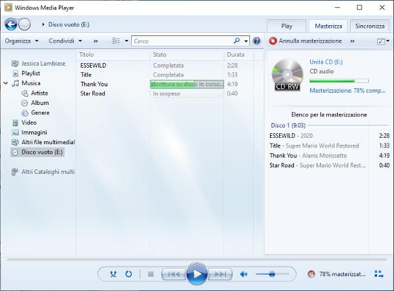Screen dimensions: 394x291
Task: Click Masterizzazione 78% comp... link
Action: point(347,91)
